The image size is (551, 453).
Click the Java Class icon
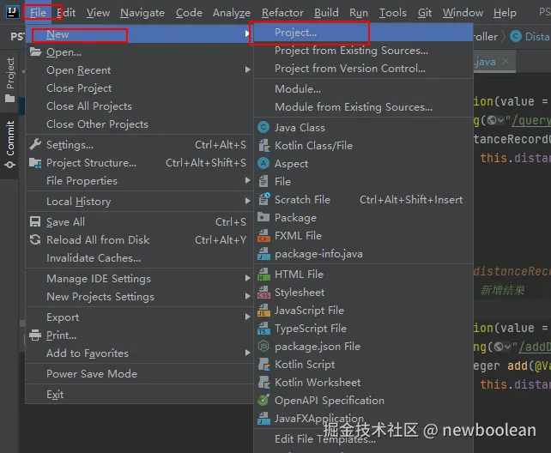click(x=263, y=127)
